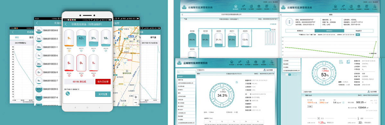Viewport: 385px width, 125px height.
Task: Open 站点监控 home icon in top-left web header
Action: [236, 7]
